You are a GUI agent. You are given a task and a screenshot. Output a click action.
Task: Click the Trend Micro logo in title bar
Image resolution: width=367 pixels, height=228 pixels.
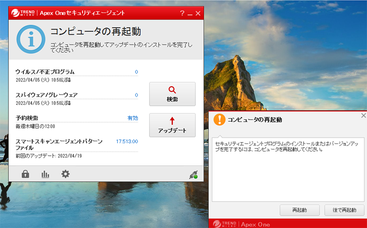23,13
